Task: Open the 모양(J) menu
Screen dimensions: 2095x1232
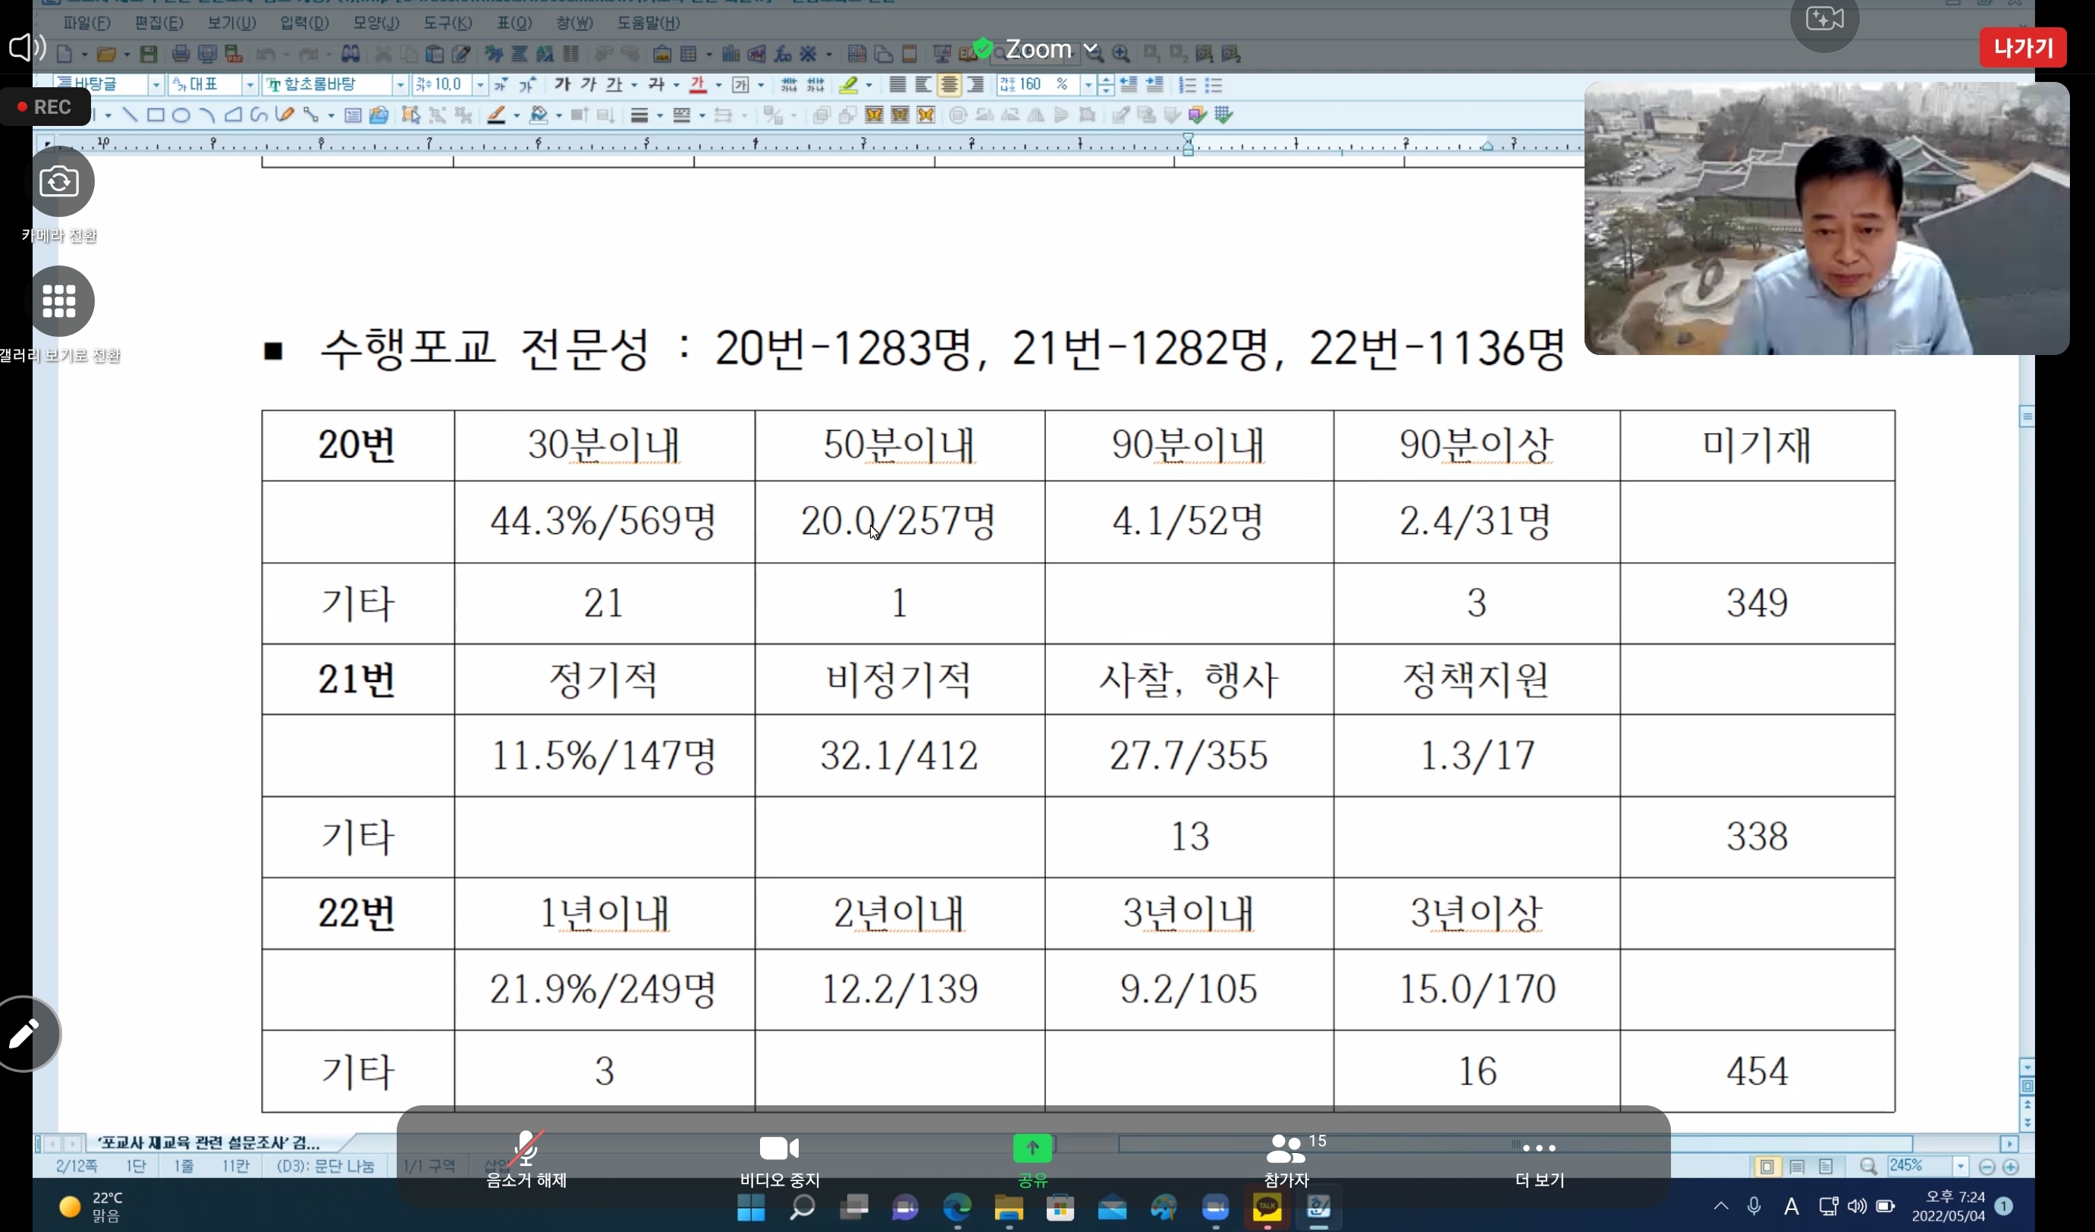Action: coord(377,23)
